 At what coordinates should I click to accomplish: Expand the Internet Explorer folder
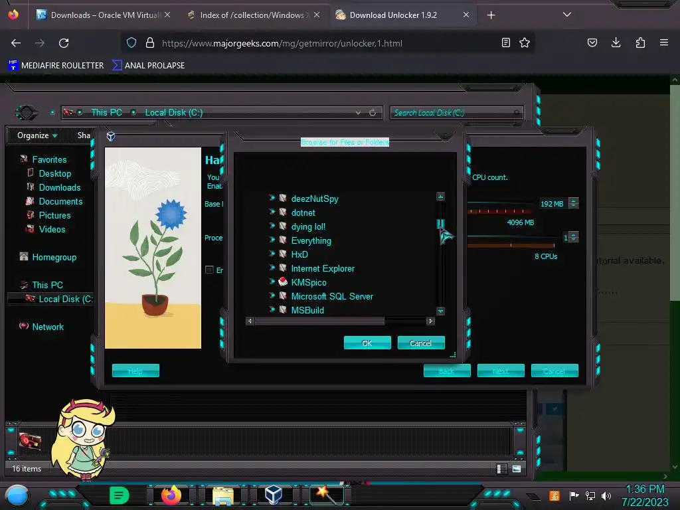coord(272,268)
